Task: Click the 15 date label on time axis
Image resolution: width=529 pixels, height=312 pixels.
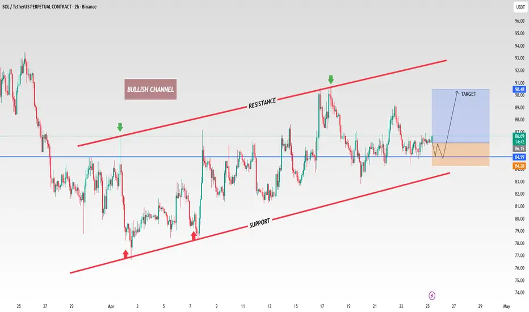Action: pyautogui.click(x=296, y=306)
